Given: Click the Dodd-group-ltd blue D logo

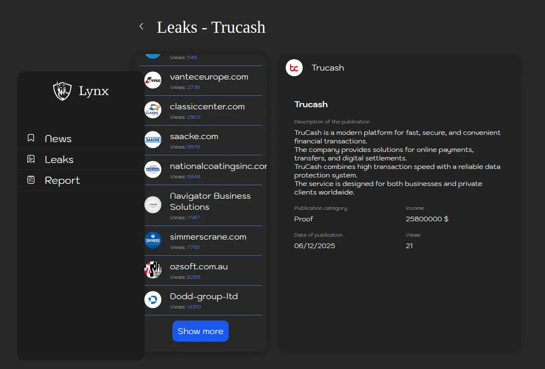Looking at the screenshot, I should point(153,300).
